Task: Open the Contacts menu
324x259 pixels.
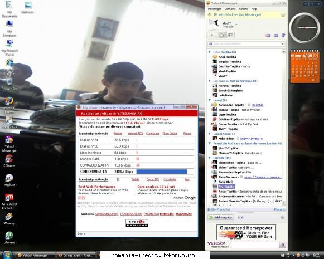Action: 230,9
